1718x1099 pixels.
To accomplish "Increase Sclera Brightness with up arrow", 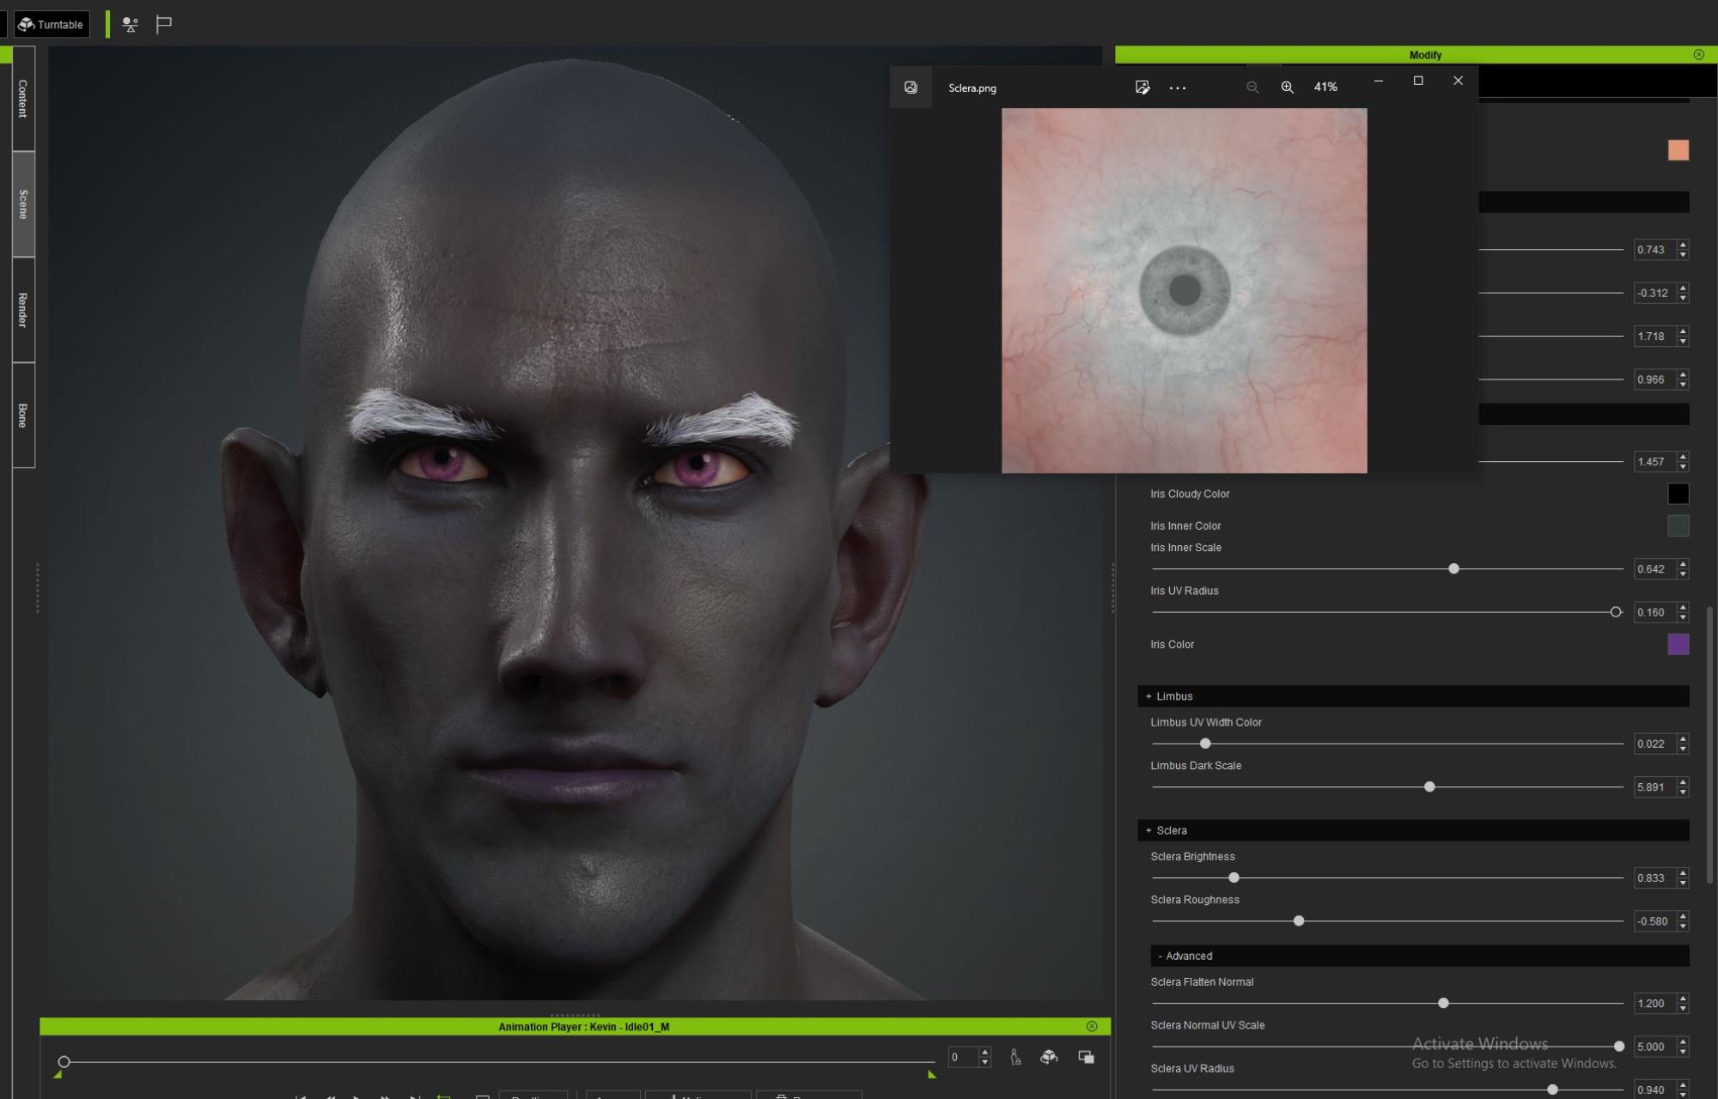I will click(1683, 873).
